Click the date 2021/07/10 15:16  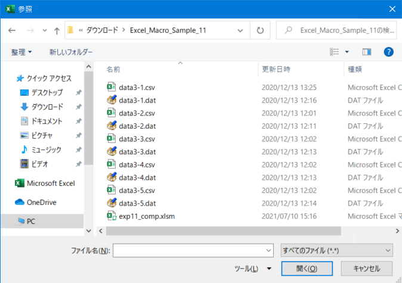289,216
